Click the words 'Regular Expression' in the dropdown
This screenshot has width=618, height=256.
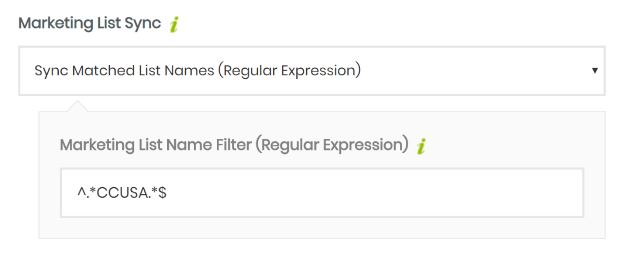(289, 70)
